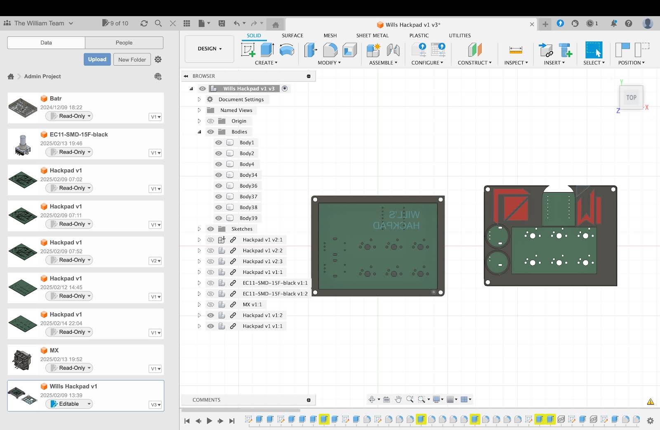
Task: Switch to the SURFACE tab
Action: click(292, 36)
